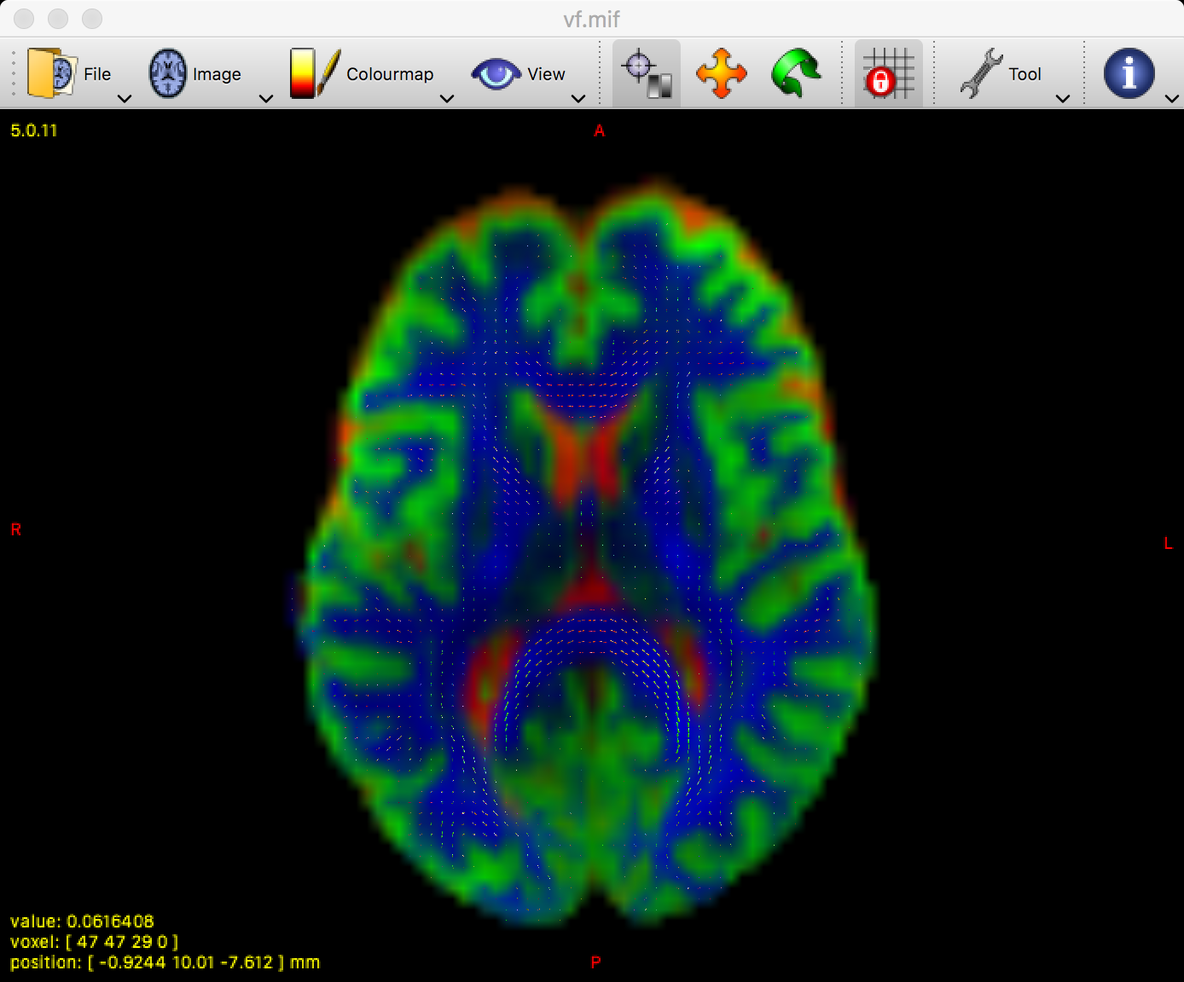This screenshot has height=982, width=1184.
Task: Click the 'voxel: [ 47 47 29 0 ]' readout
Action: [x=94, y=942]
